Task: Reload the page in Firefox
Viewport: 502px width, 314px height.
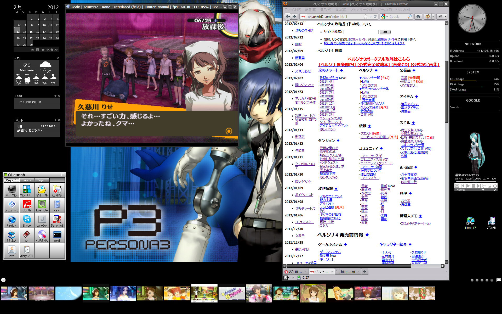Action: [x=375, y=16]
